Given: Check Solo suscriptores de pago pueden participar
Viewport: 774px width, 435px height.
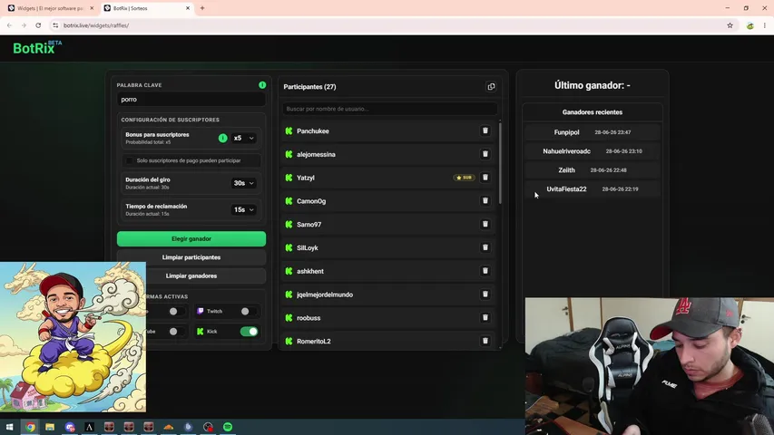Looking at the screenshot, I should point(130,160).
